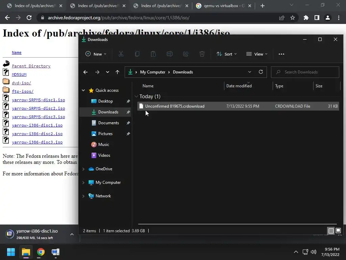This screenshot has width=346, height=260.
Task: Click My Computer in the breadcrumb path
Action: [x=153, y=72]
